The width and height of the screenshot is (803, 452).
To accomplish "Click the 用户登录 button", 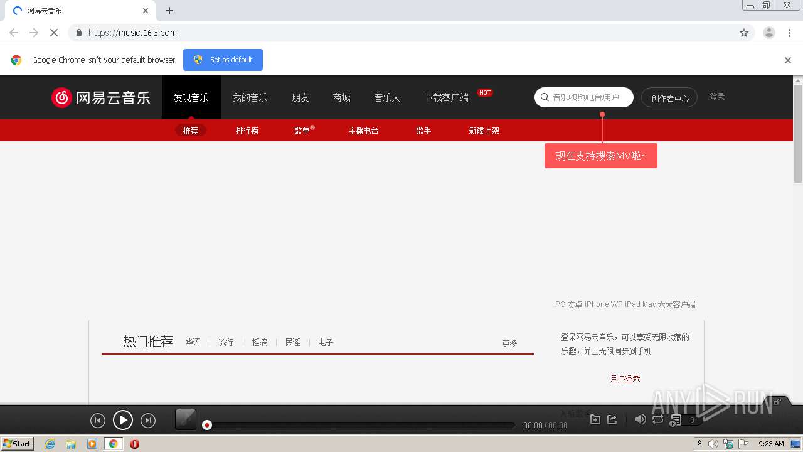I will 625,379.
